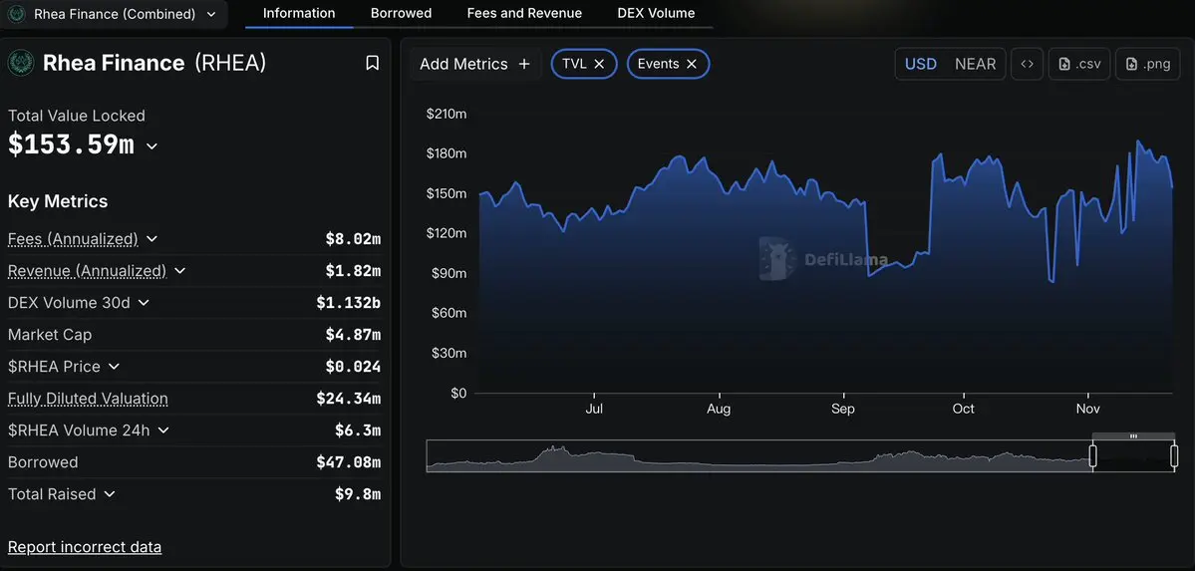
Task: Click the Nov x-axis label
Action: 1087,410
